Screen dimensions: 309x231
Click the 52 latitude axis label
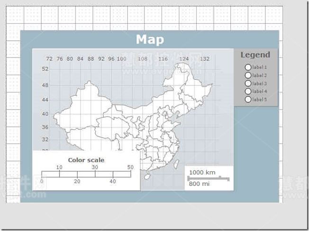coord(45,69)
